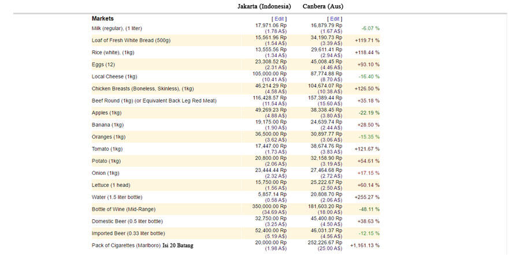Click the -6.07 % difference for Milk
This screenshot has height=255, width=520.
tap(370, 28)
